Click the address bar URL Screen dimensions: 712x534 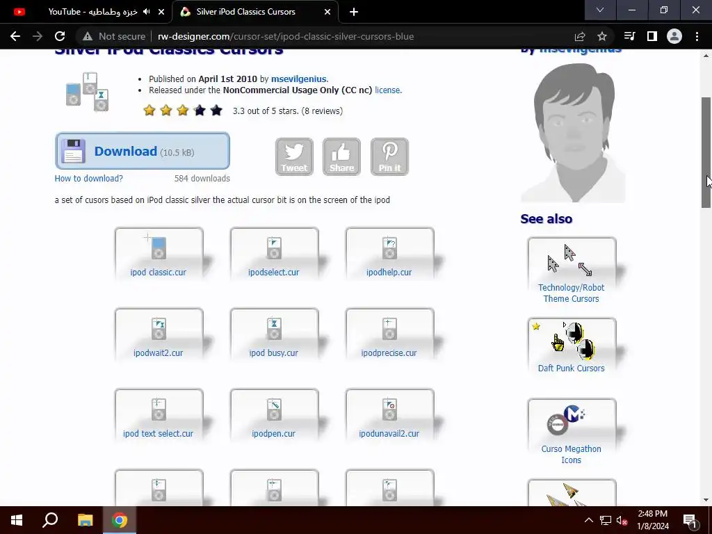(x=286, y=36)
